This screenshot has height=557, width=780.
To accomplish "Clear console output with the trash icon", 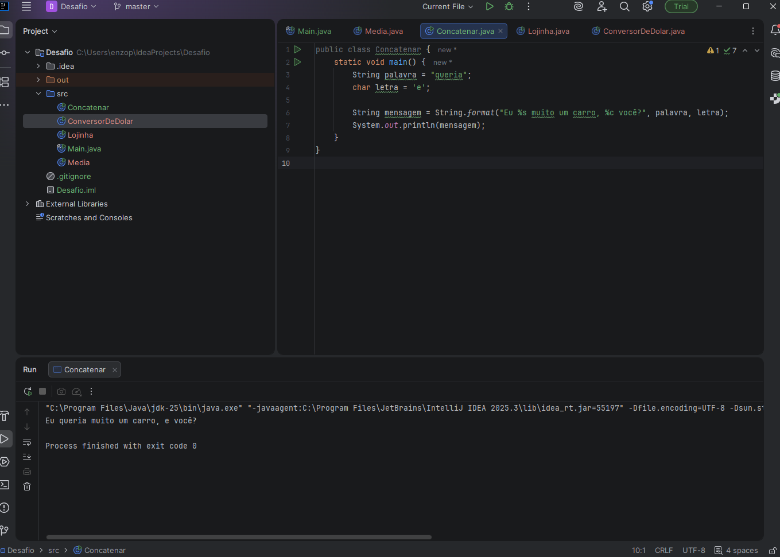I will (x=27, y=486).
